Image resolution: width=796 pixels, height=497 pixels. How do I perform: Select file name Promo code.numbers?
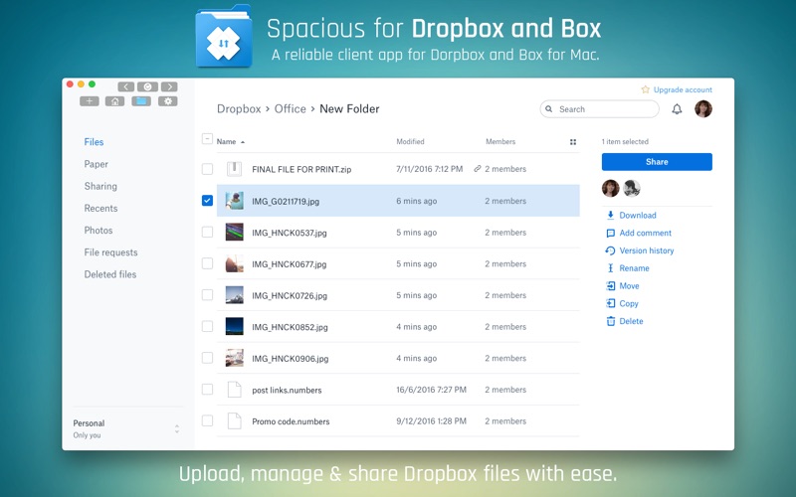291,421
